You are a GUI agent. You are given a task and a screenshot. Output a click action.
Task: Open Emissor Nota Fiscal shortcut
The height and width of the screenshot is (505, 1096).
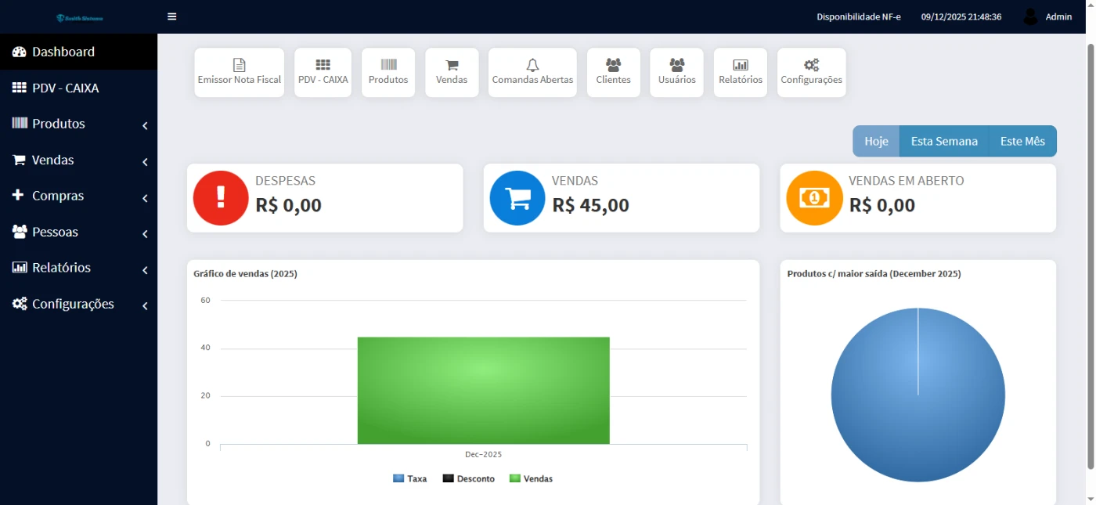click(x=239, y=72)
